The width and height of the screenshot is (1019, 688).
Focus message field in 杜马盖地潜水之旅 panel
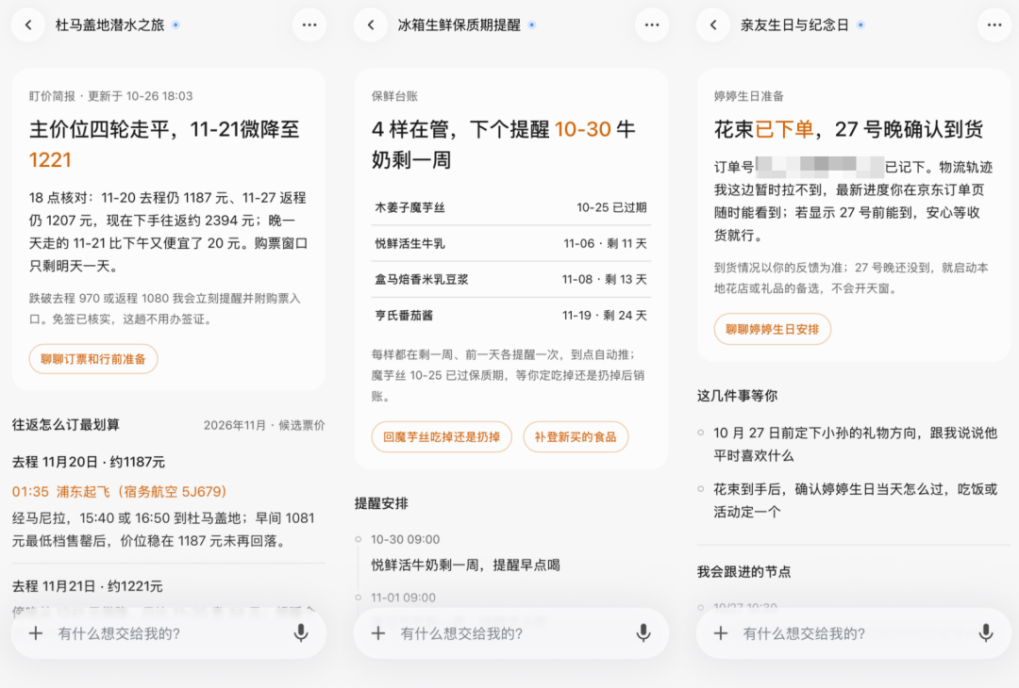[168, 633]
